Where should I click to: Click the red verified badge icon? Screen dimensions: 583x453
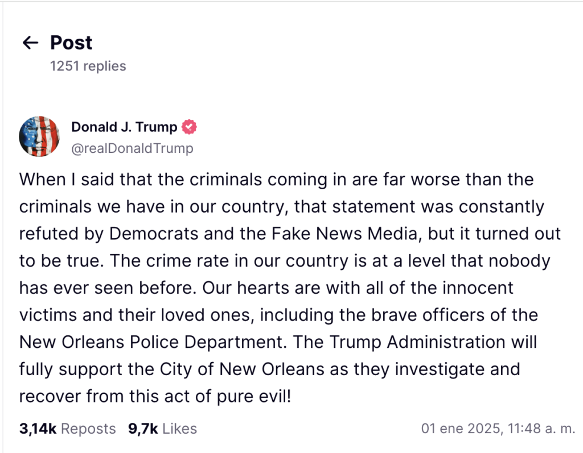coord(190,127)
